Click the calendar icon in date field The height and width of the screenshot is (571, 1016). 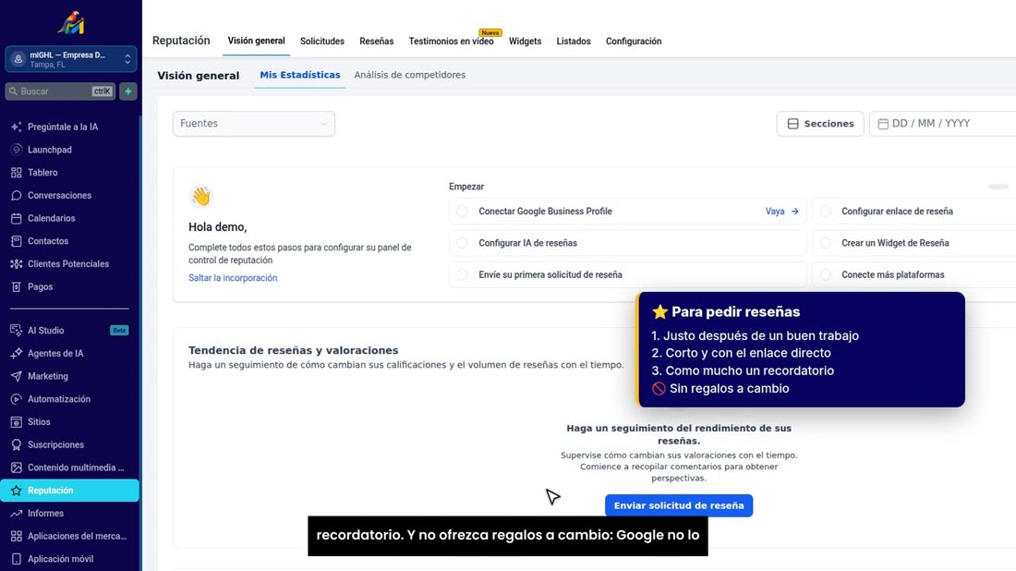[882, 124]
